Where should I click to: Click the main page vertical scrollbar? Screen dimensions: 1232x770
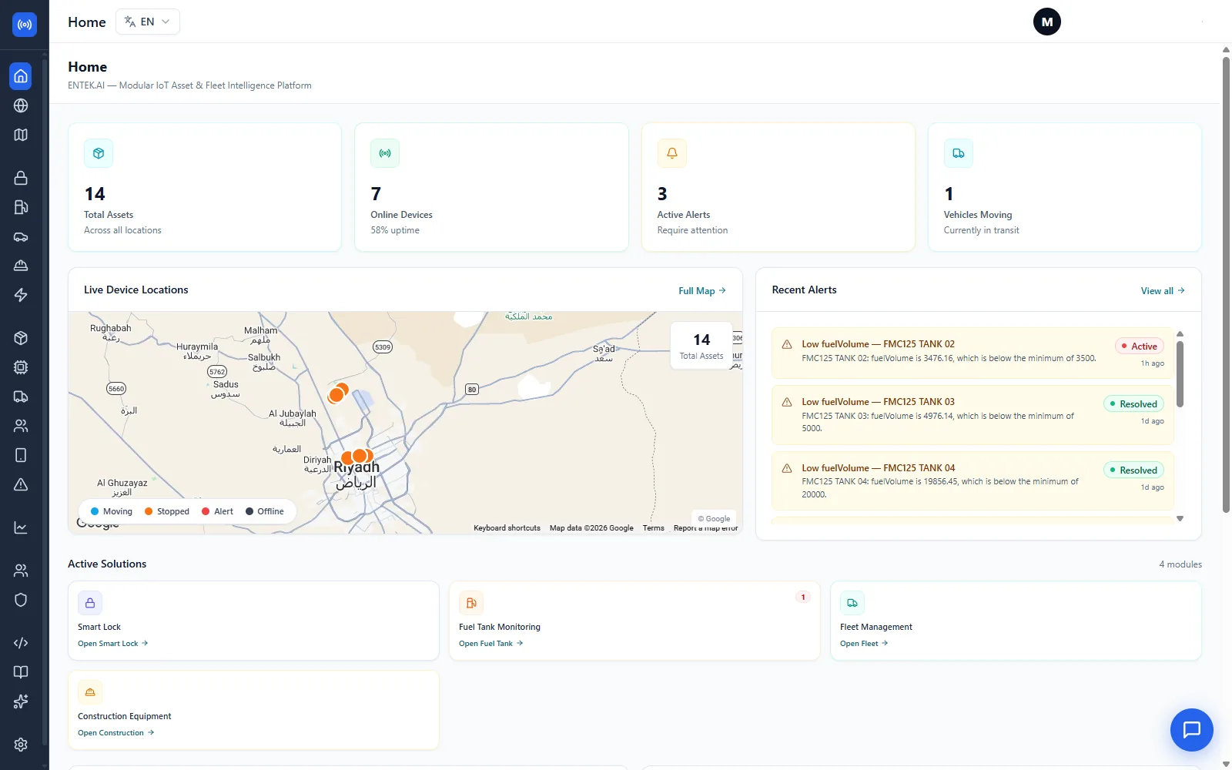click(x=1226, y=285)
